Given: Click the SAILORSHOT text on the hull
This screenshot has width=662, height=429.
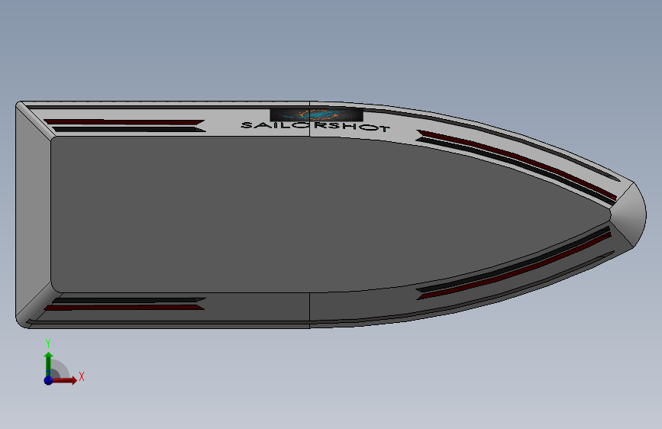Looking at the screenshot, I should coord(315,126).
